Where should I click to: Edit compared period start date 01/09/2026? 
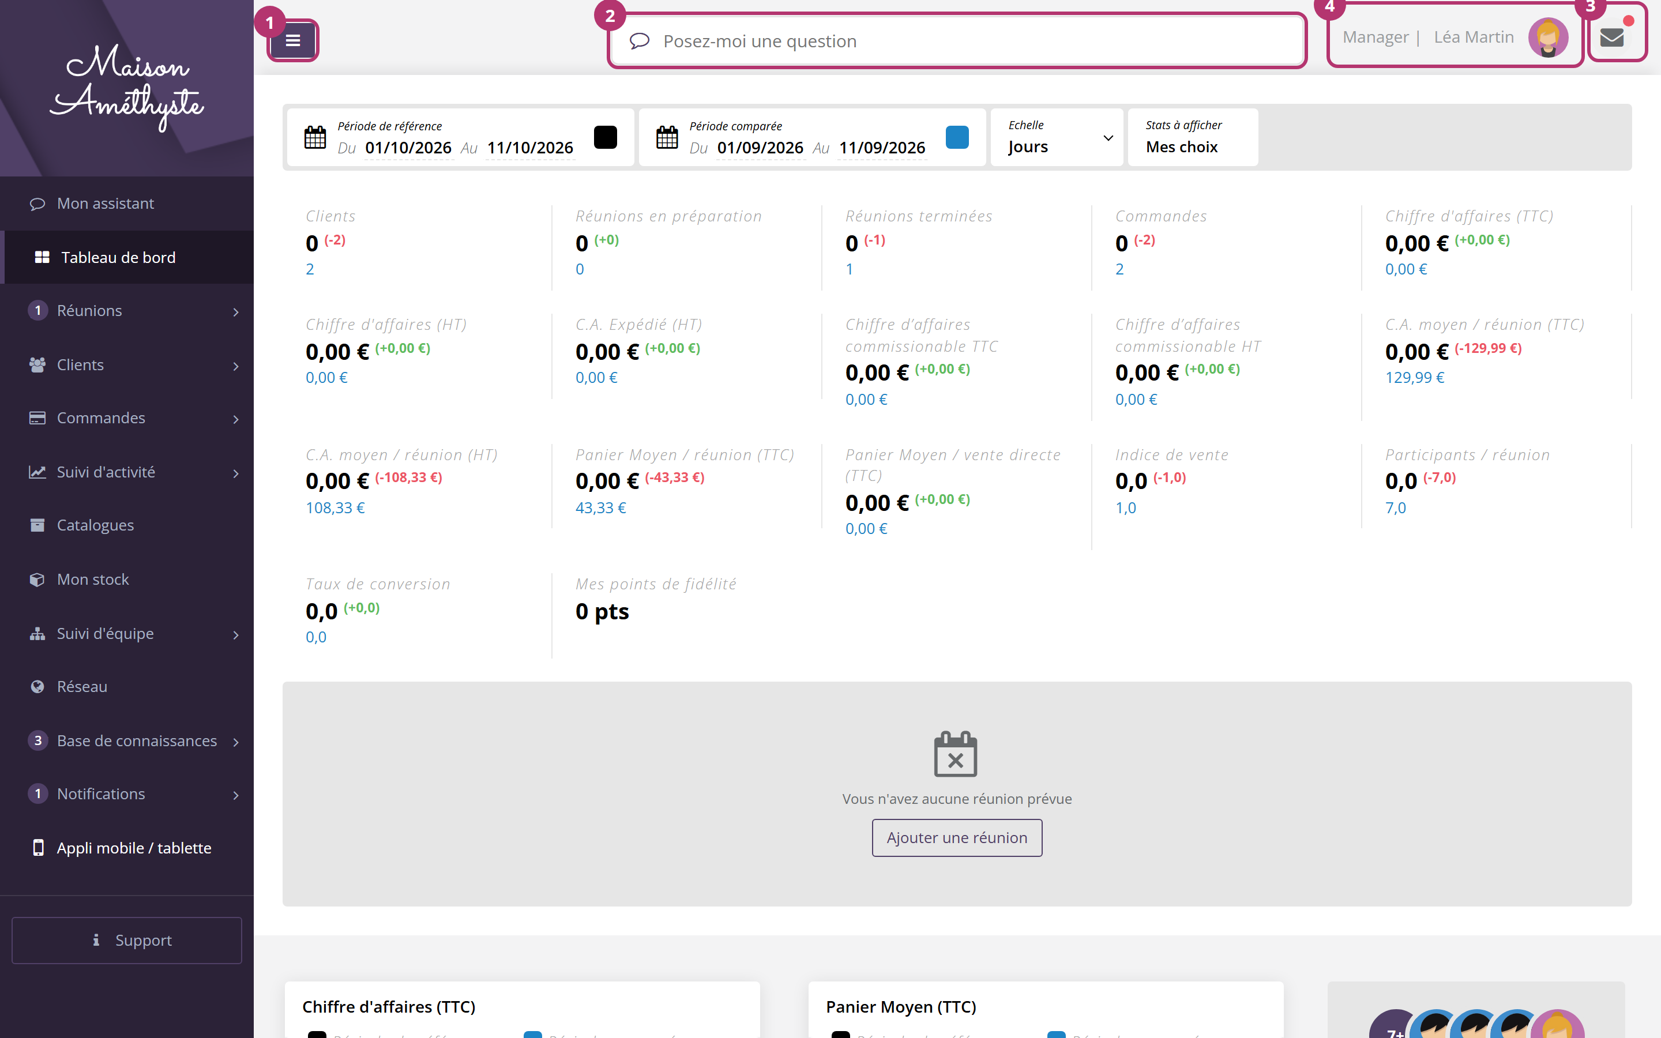761,148
